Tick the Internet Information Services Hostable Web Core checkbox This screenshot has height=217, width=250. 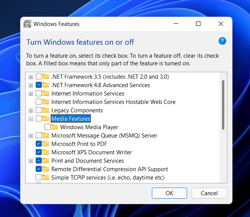39,102
